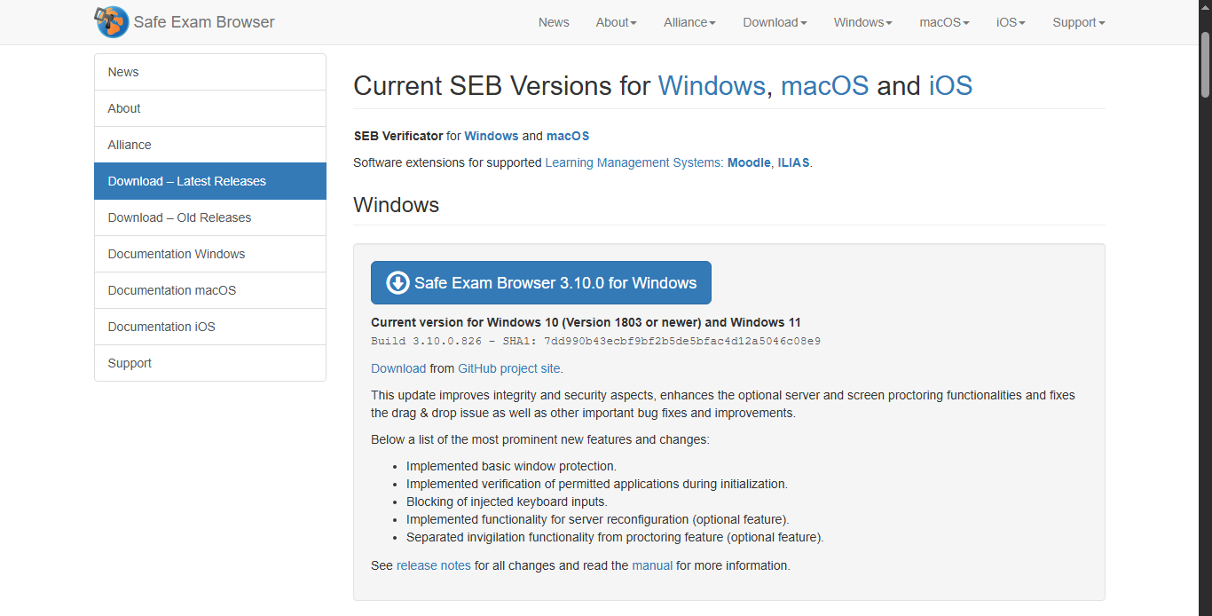Expand the Support dropdown in the navbar
1212x616 pixels.
(x=1078, y=22)
